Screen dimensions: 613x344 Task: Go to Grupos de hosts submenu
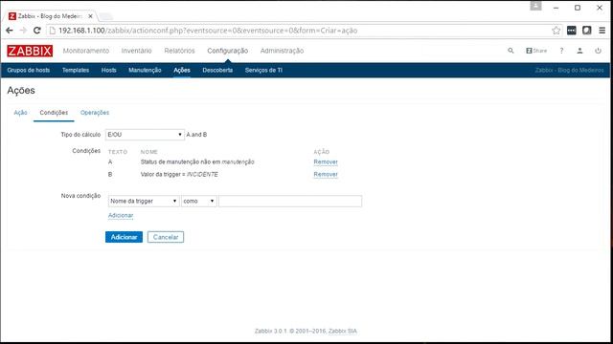pyautogui.click(x=29, y=70)
